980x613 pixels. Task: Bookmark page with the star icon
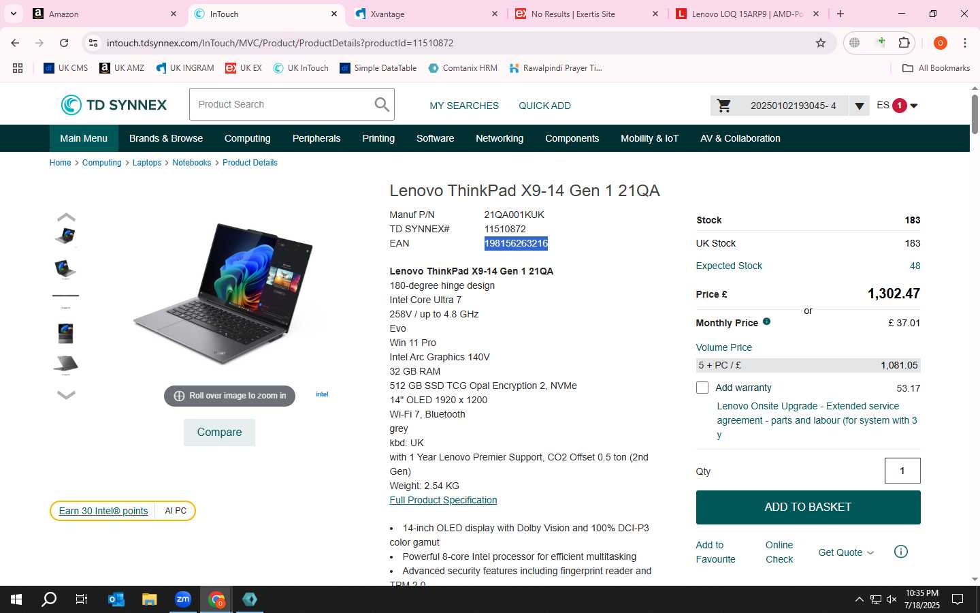point(821,43)
